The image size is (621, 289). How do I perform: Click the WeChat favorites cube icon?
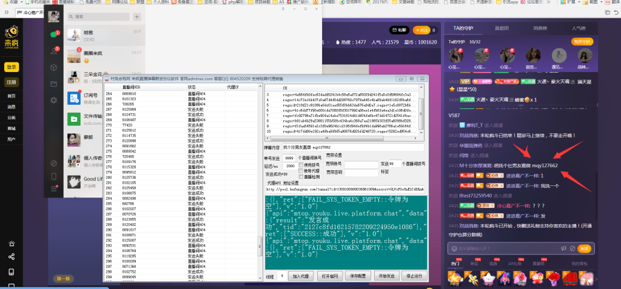[53, 67]
